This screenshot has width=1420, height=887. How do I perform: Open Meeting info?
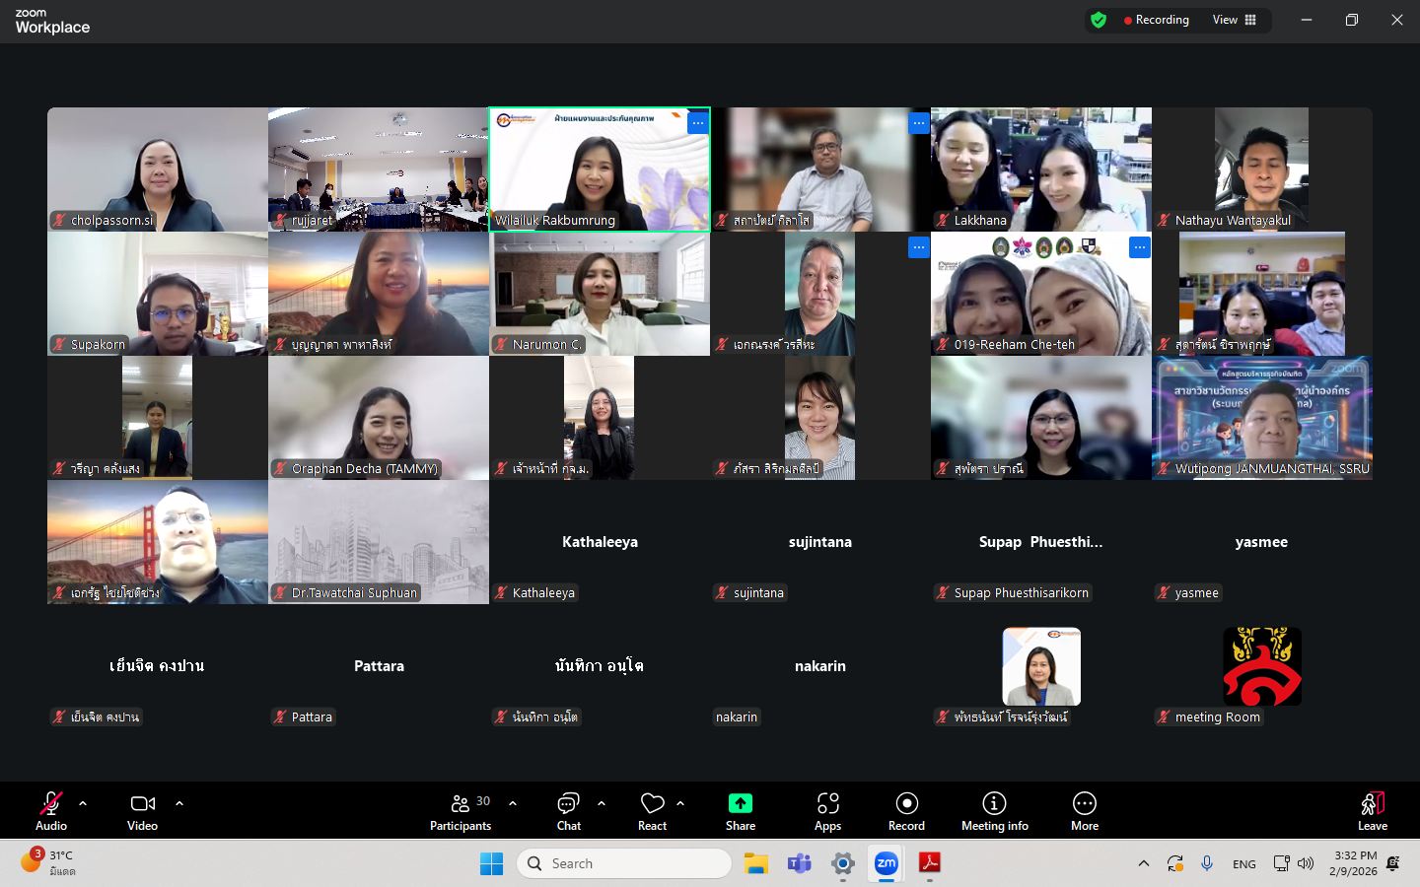pyautogui.click(x=994, y=812)
